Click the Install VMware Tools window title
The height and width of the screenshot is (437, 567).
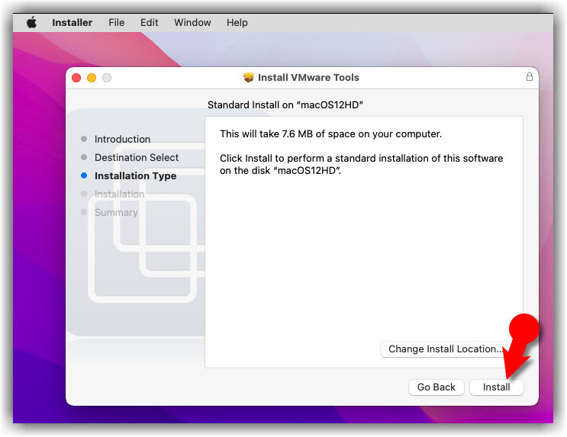tap(308, 77)
